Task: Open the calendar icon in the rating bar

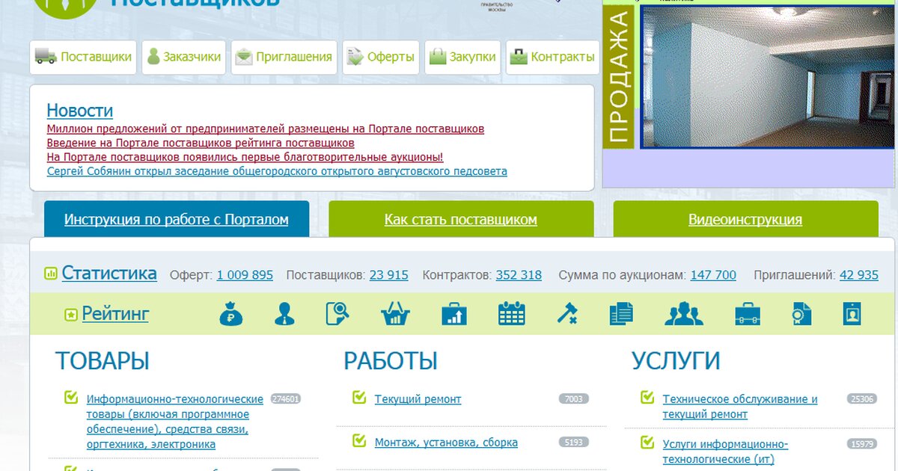Action: [x=511, y=313]
